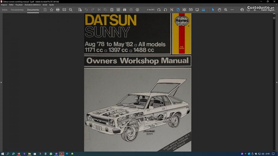Screen dimensions: 278x156
Task: Bookmark the document with the star icon
Action: (52, 10)
